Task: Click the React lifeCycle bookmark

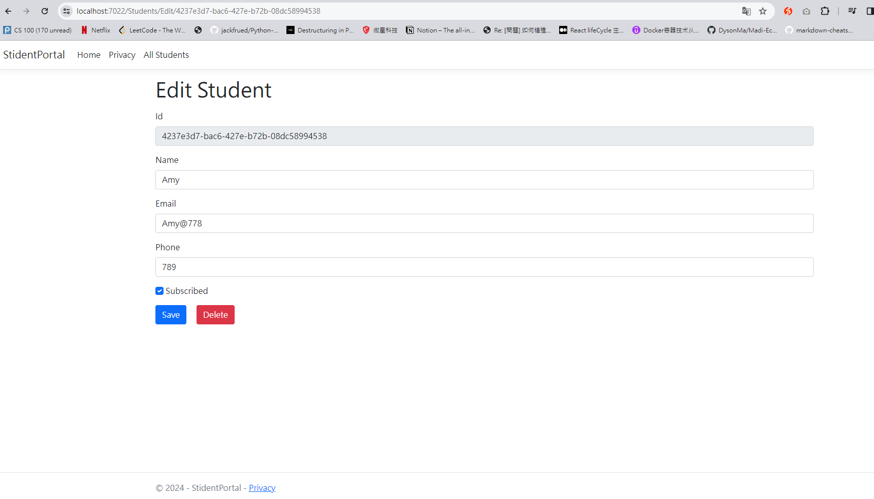Action: 591,30
